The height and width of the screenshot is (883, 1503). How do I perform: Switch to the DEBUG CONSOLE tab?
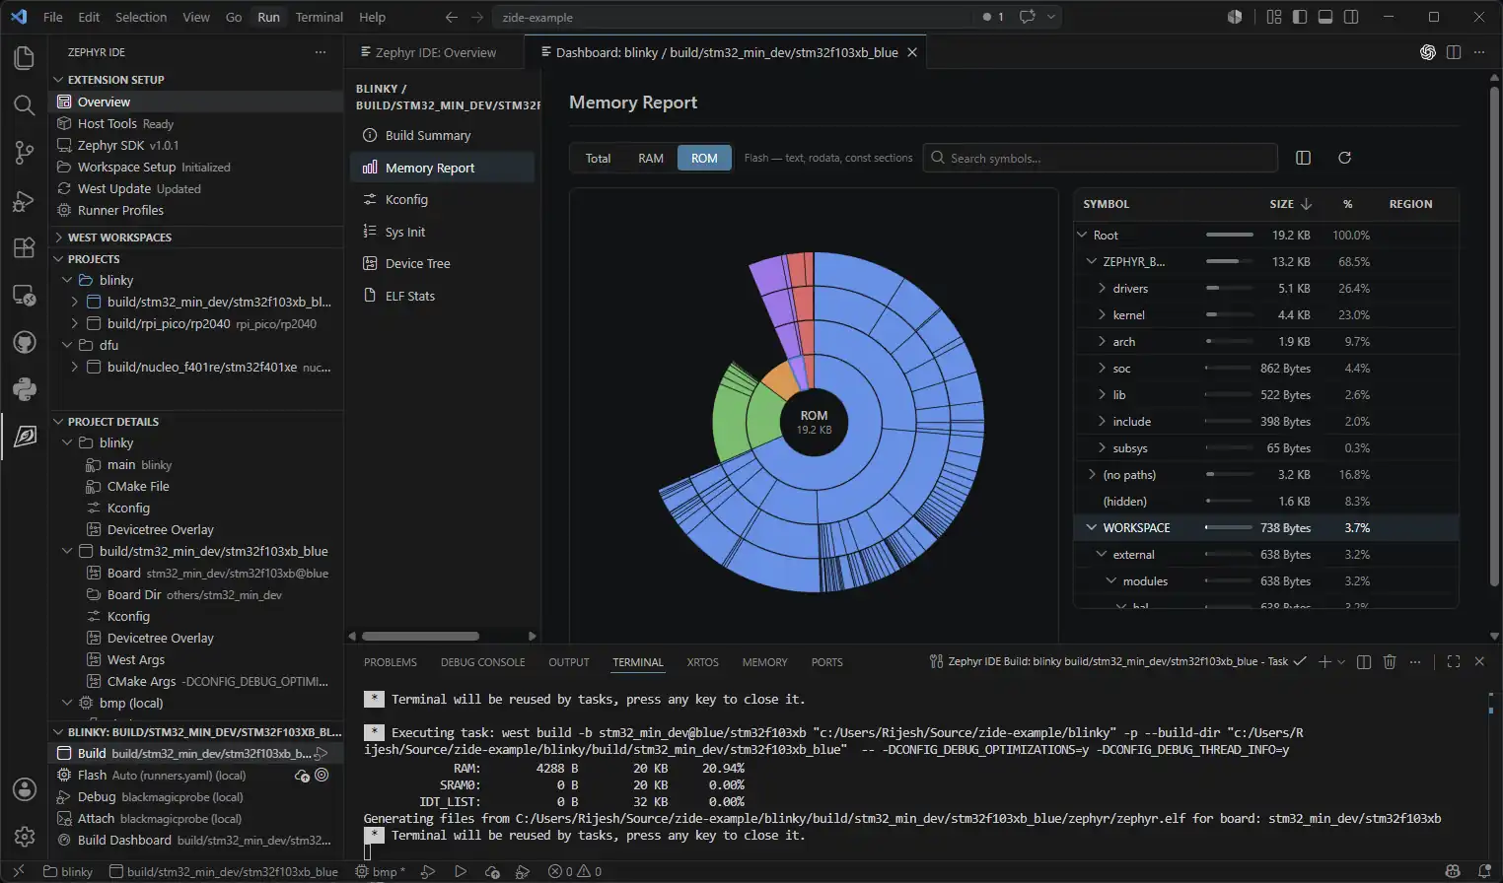coord(483,662)
